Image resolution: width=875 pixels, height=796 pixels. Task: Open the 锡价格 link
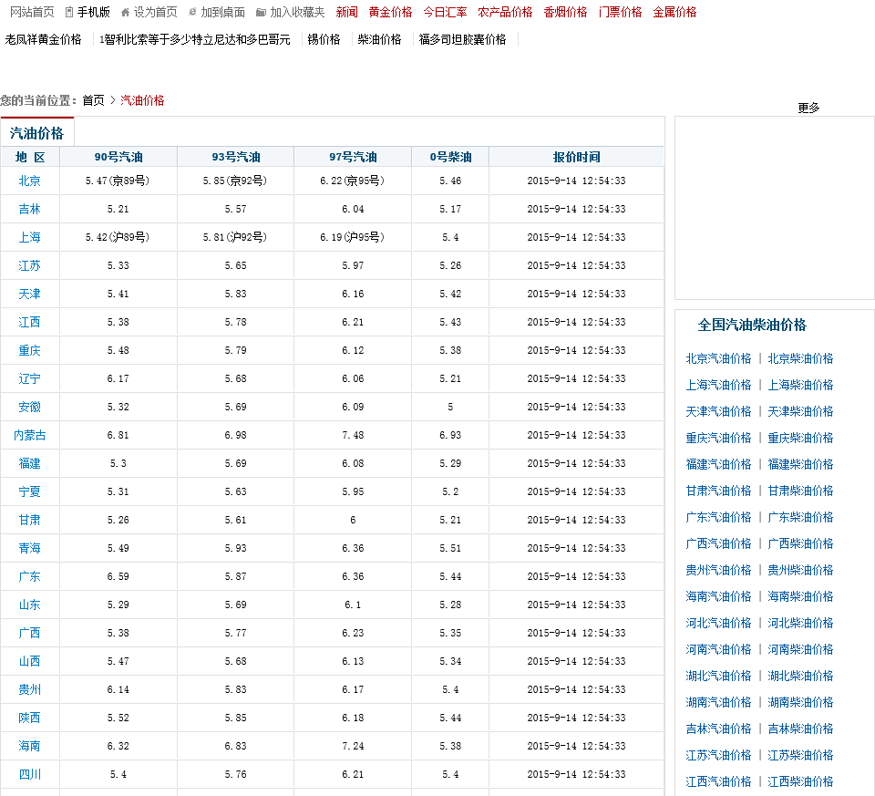click(324, 39)
